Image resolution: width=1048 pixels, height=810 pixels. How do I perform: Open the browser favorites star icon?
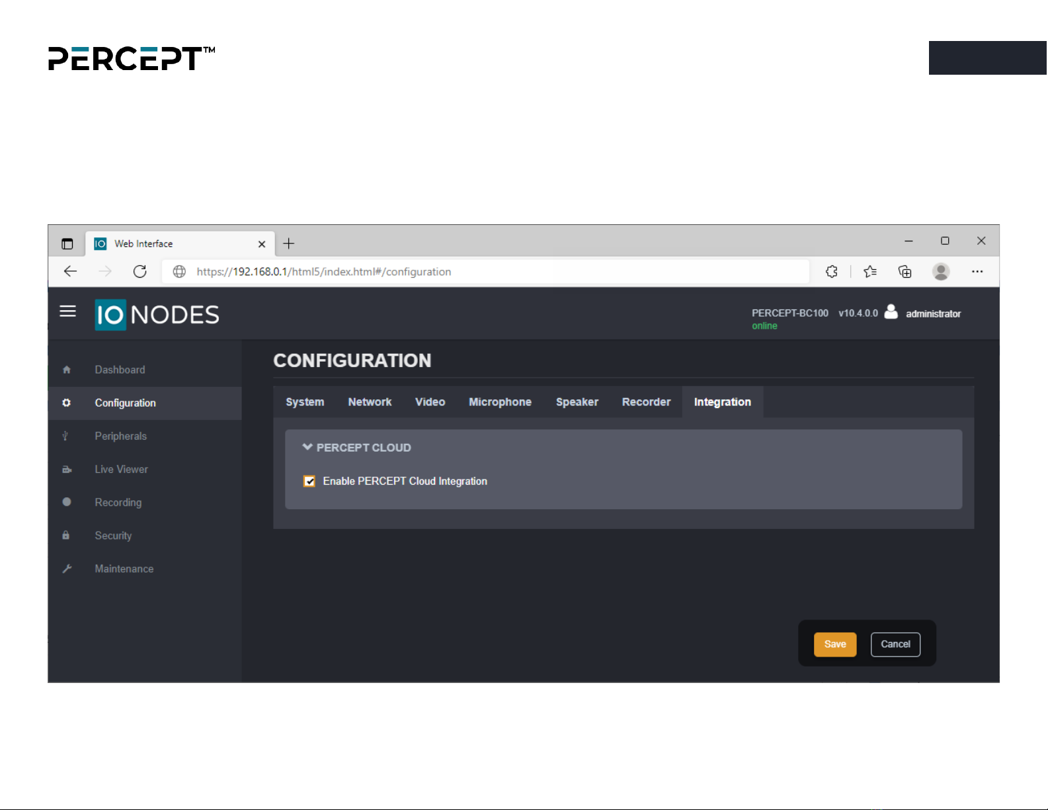[x=870, y=271]
